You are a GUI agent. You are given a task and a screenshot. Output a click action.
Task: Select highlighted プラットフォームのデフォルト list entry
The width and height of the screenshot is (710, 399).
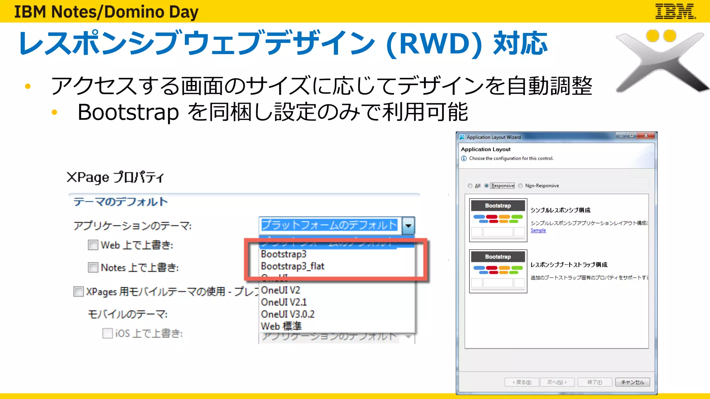pyautogui.click(x=337, y=242)
